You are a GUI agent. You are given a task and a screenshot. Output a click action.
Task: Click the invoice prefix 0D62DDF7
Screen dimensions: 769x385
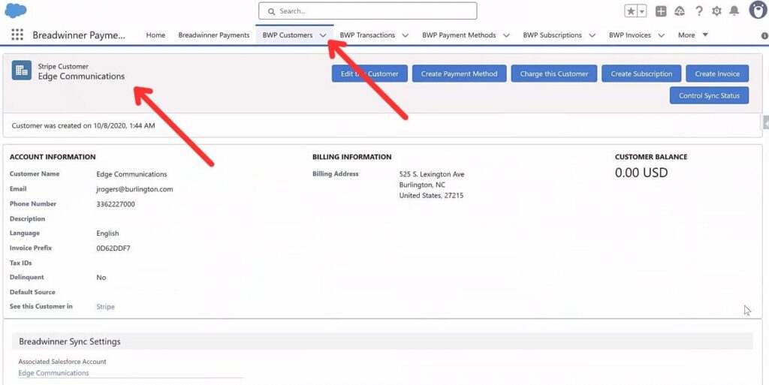tap(113, 248)
